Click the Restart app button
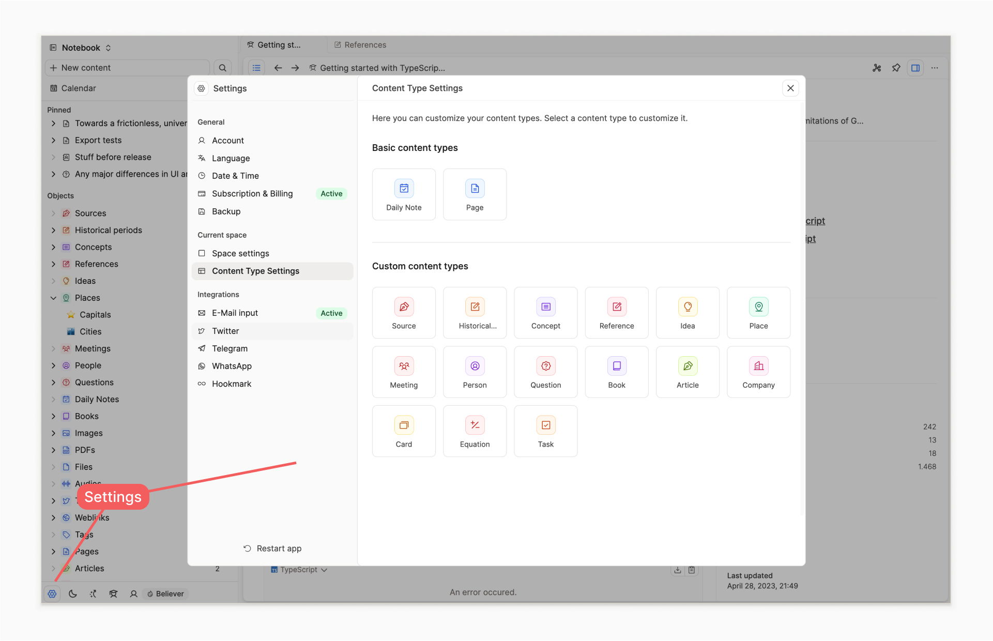Viewport: 993px width, 641px height. click(272, 548)
